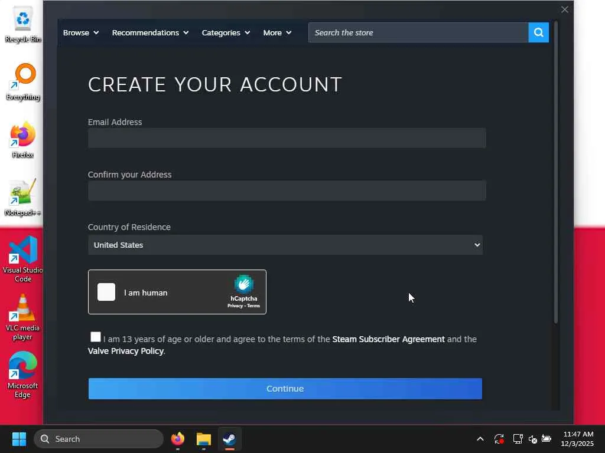
Task: Click the network display tray icon
Action: [518, 439]
